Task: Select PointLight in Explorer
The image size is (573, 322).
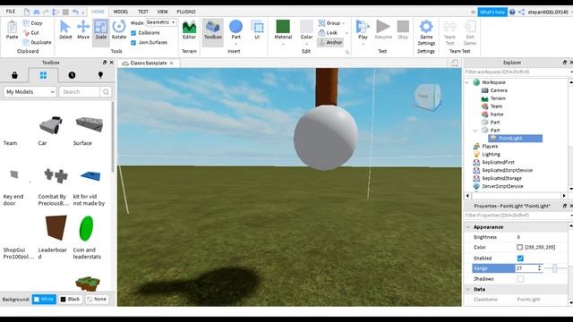Action: (x=516, y=139)
